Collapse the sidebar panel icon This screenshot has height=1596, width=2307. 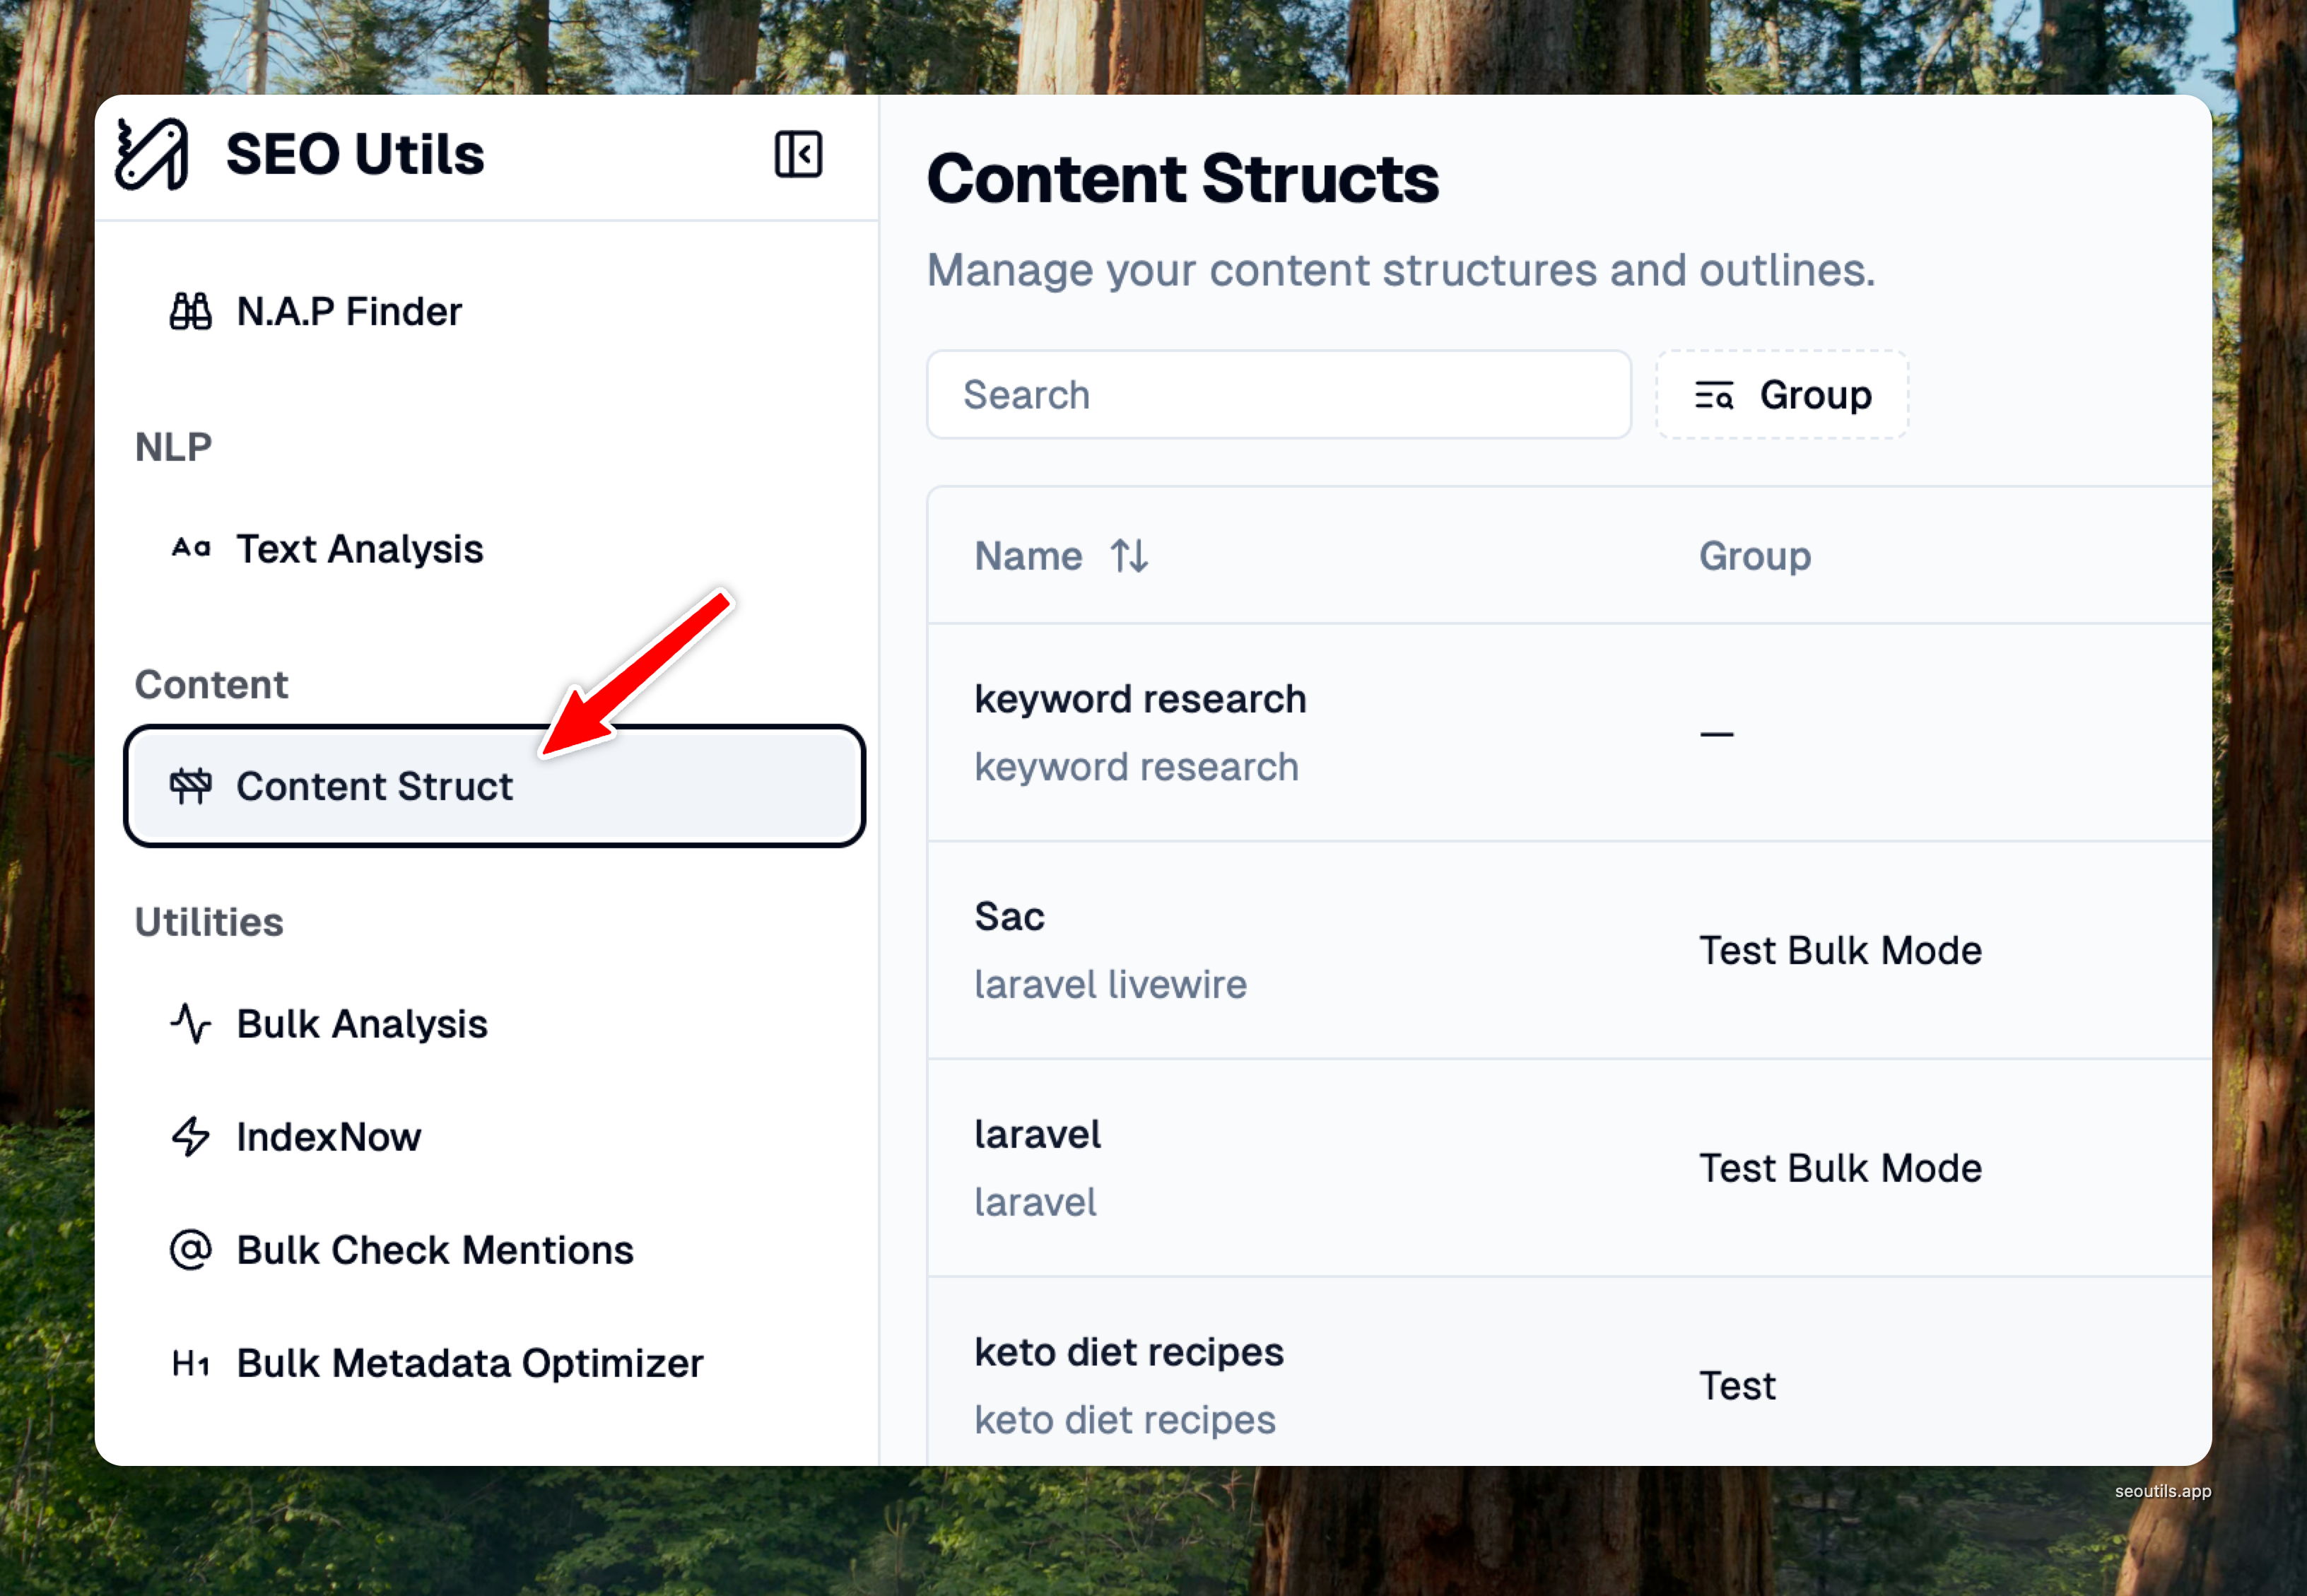click(x=798, y=155)
